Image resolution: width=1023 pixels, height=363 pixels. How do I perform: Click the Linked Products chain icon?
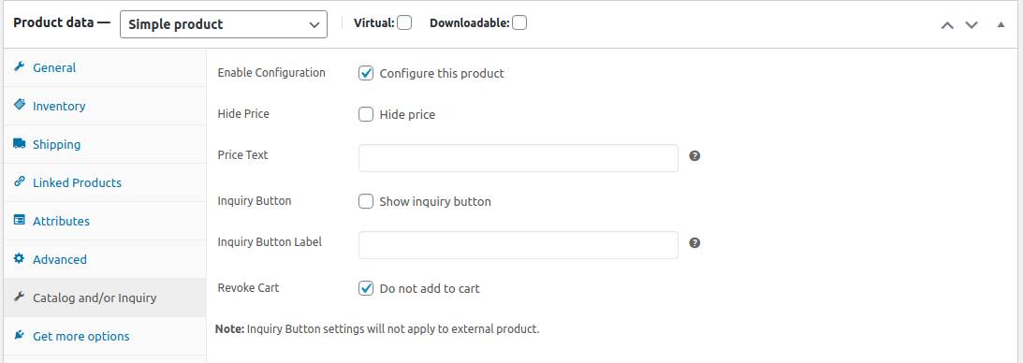click(x=19, y=181)
